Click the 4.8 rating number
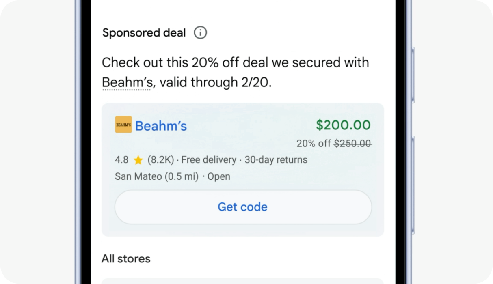This screenshot has height=284, width=493. click(121, 160)
